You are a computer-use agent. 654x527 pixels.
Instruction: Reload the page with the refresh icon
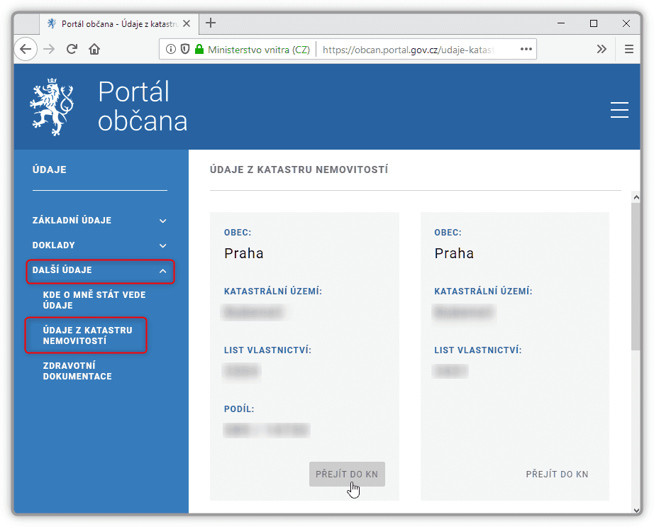point(72,49)
